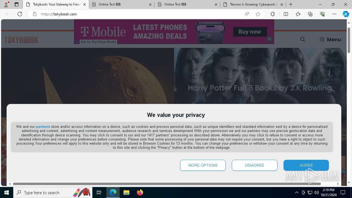This screenshot has width=352, height=198.
Task: Open the partners link
Action: [x=43, y=127]
